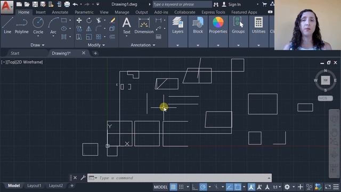Switch to the Start file tab
This screenshot has width=341, height=192.
point(15,53)
